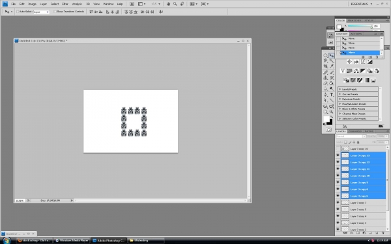Delete layer with the Layers trash icon
Image resolution: width=391 pixels, height=244 pixels.
[383, 233]
